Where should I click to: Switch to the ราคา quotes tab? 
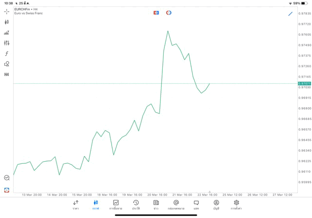pos(76,204)
